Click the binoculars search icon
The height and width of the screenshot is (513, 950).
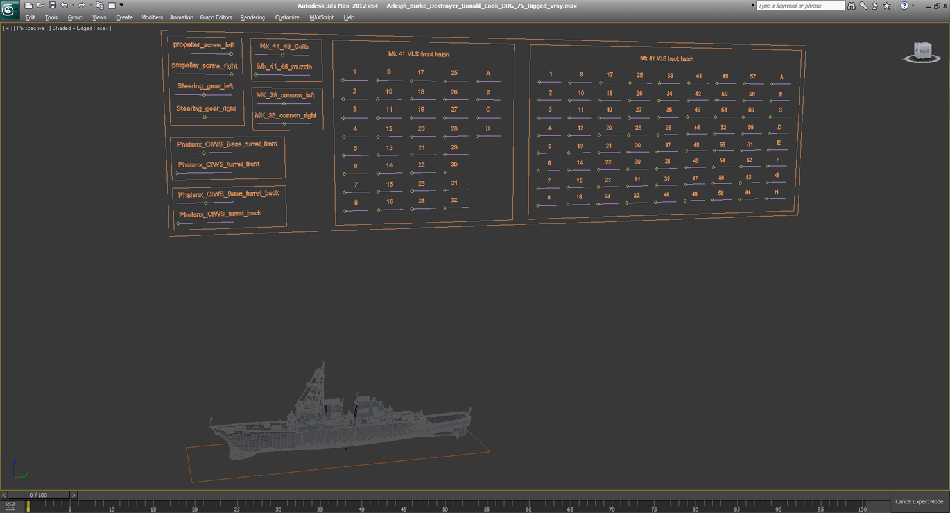tap(851, 6)
